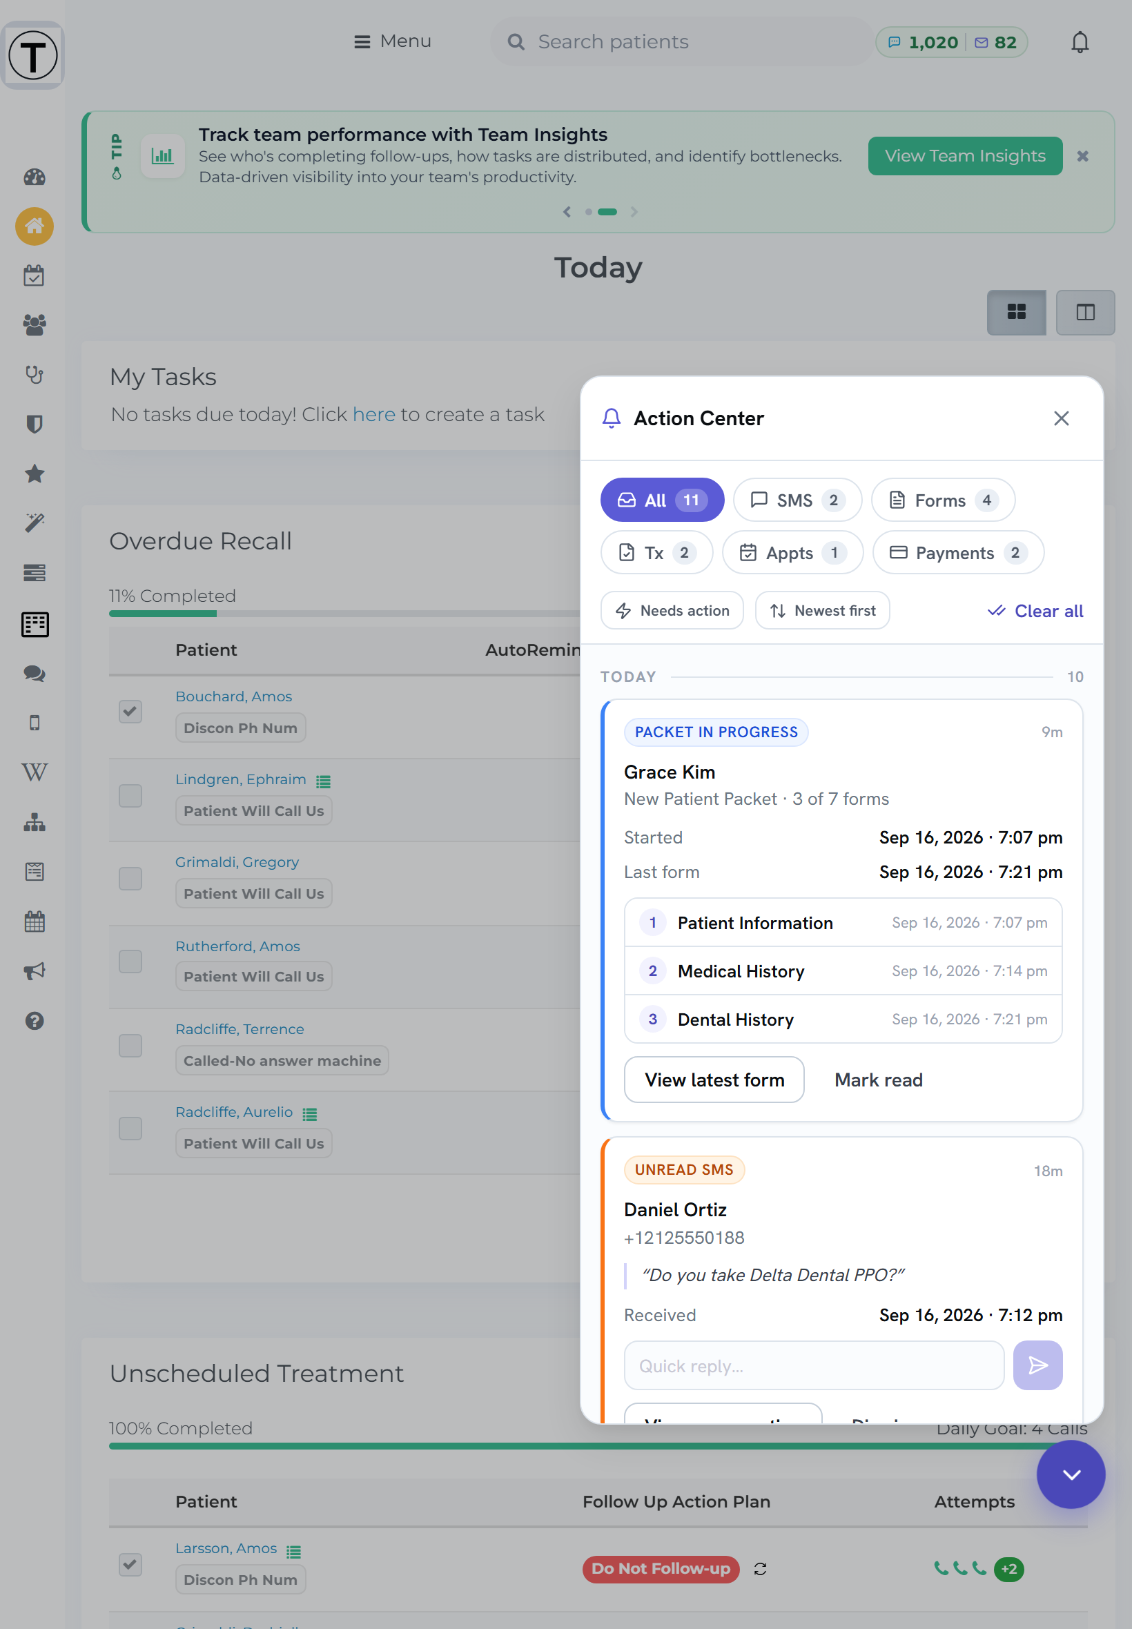The image size is (1132, 1629).
Task: Click list icon next to Lindgren, Ephraim
Action: tap(324, 781)
